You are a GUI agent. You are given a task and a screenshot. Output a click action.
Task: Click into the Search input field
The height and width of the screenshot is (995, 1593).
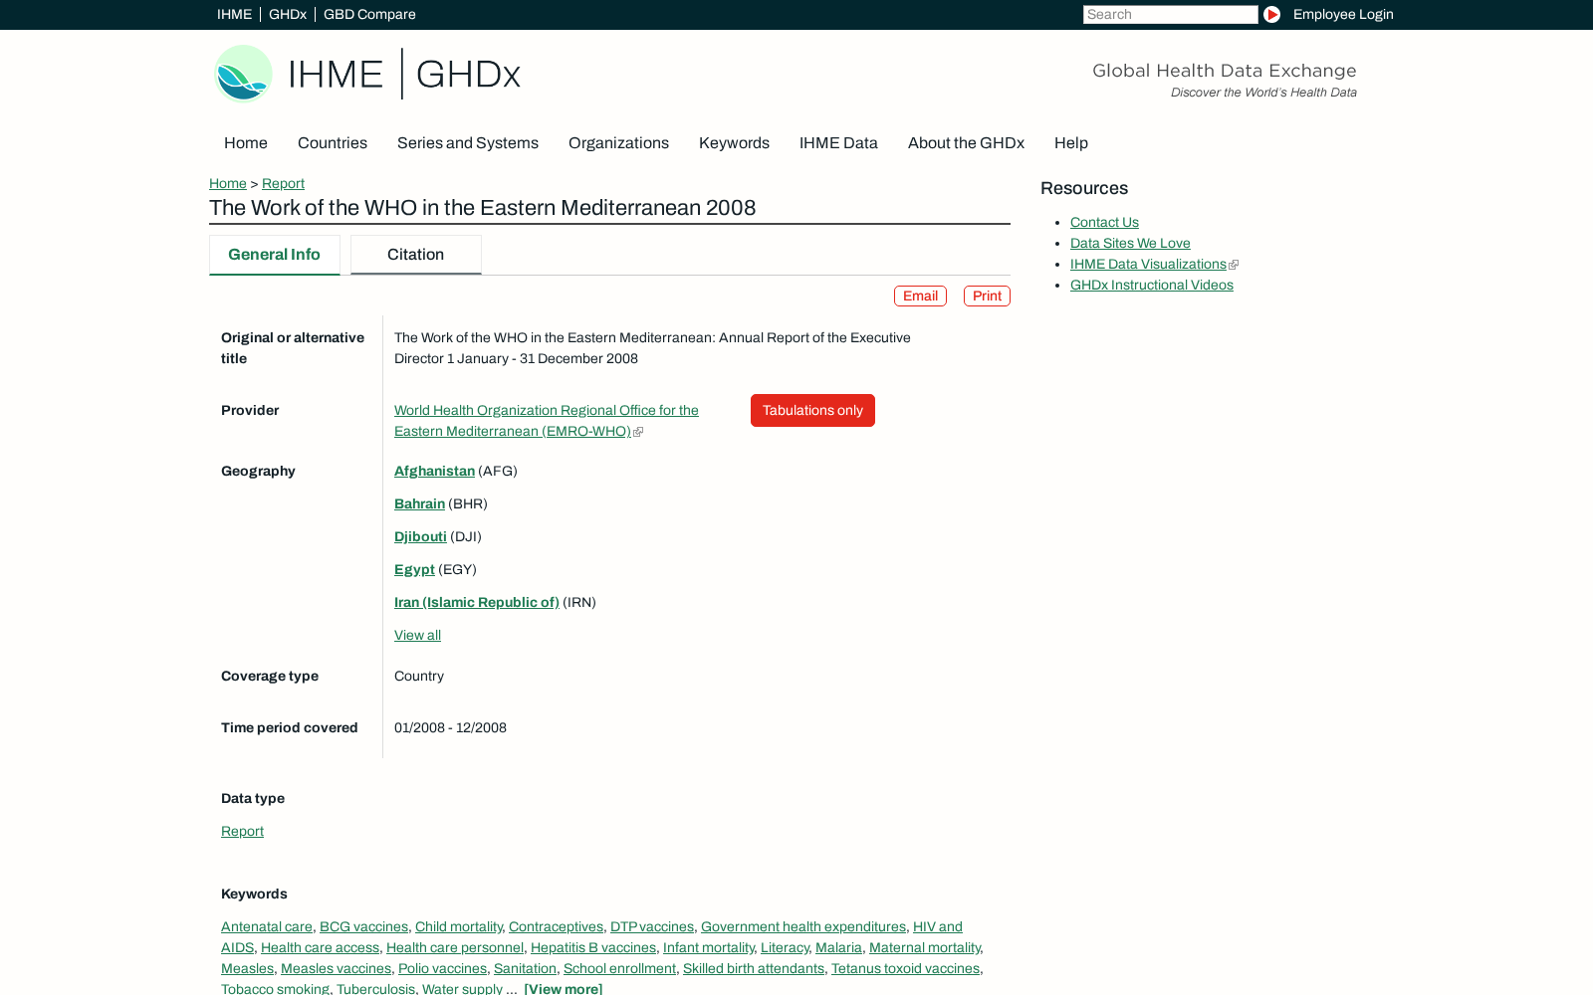(x=1171, y=14)
